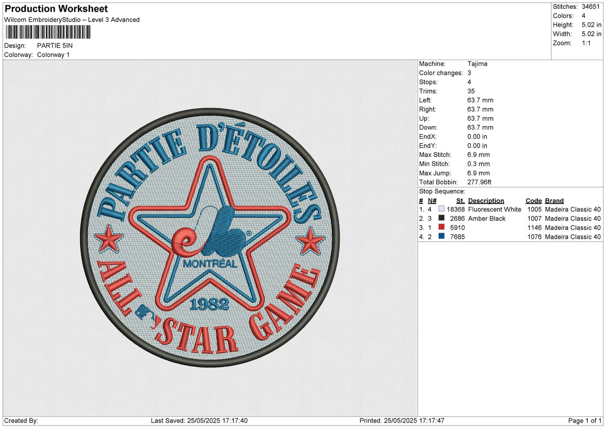The width and height of the screenshot is (606, 428).
Task: Click the Amber Black color swatch
Action: [x=441, y=219]
